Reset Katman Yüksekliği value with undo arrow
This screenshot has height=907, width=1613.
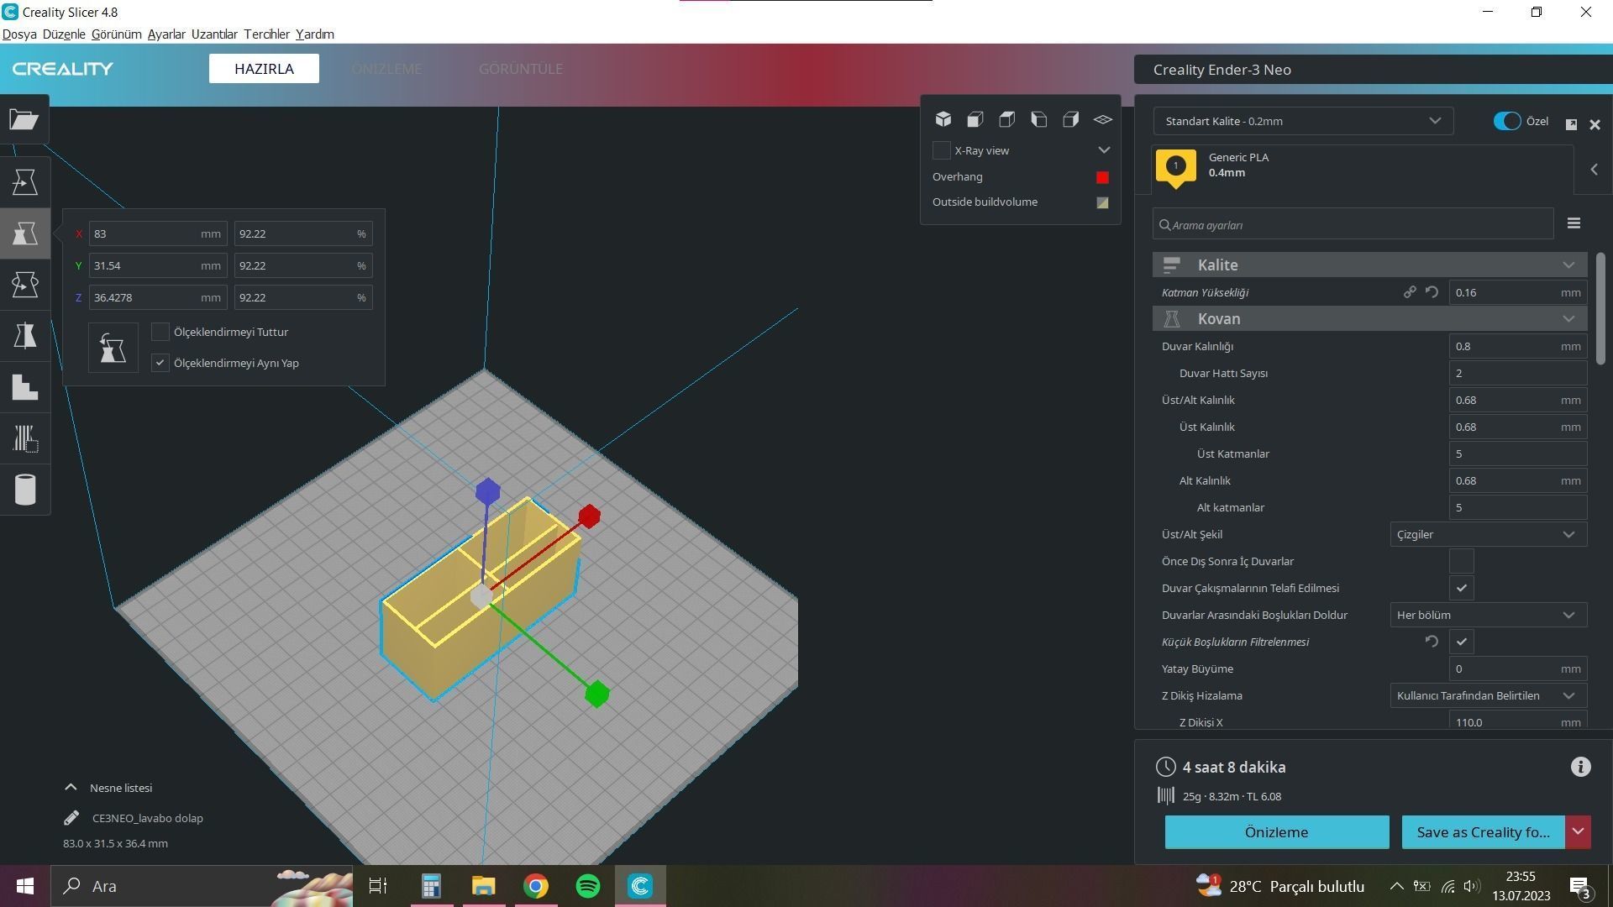pos(1432,292)
